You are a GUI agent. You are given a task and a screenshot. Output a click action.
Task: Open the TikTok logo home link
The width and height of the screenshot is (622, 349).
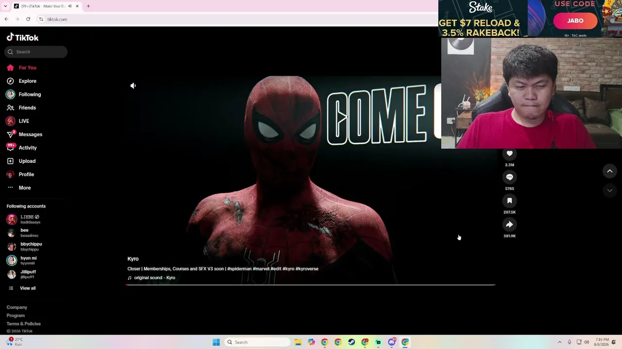(22, 37)
